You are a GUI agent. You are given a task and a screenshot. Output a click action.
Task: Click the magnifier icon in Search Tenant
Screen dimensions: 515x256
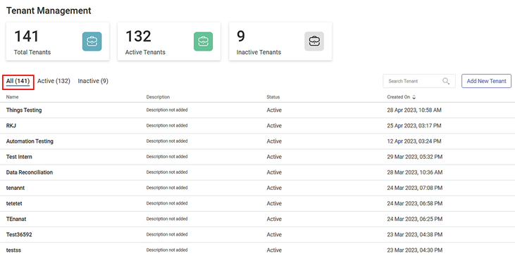point(446,81)
